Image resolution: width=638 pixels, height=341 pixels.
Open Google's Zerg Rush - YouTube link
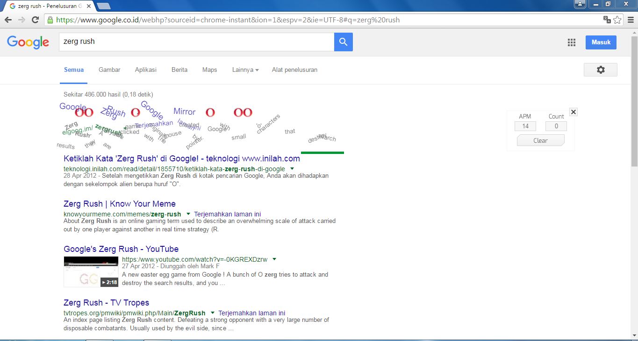pyautogui.click(x=121, y=249)
